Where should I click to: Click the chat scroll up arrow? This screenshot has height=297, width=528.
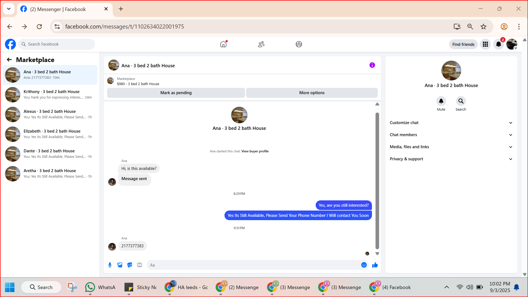click(x=377, y=104)
